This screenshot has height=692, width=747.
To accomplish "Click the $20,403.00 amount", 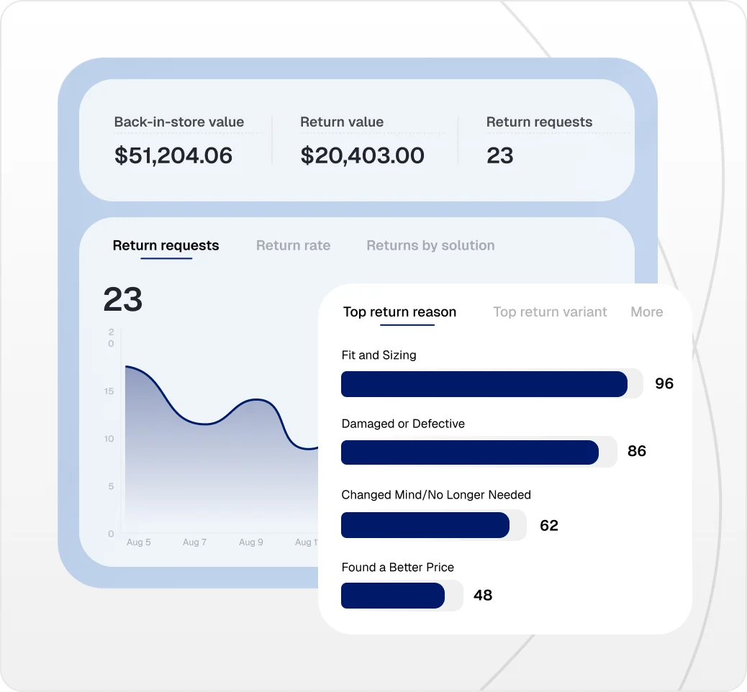I will click(362, 155).
